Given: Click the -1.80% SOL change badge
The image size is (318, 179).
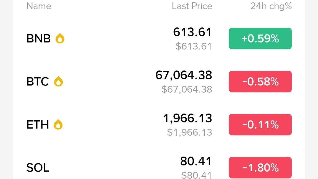Looking at the screenshot, I should 260,167.
